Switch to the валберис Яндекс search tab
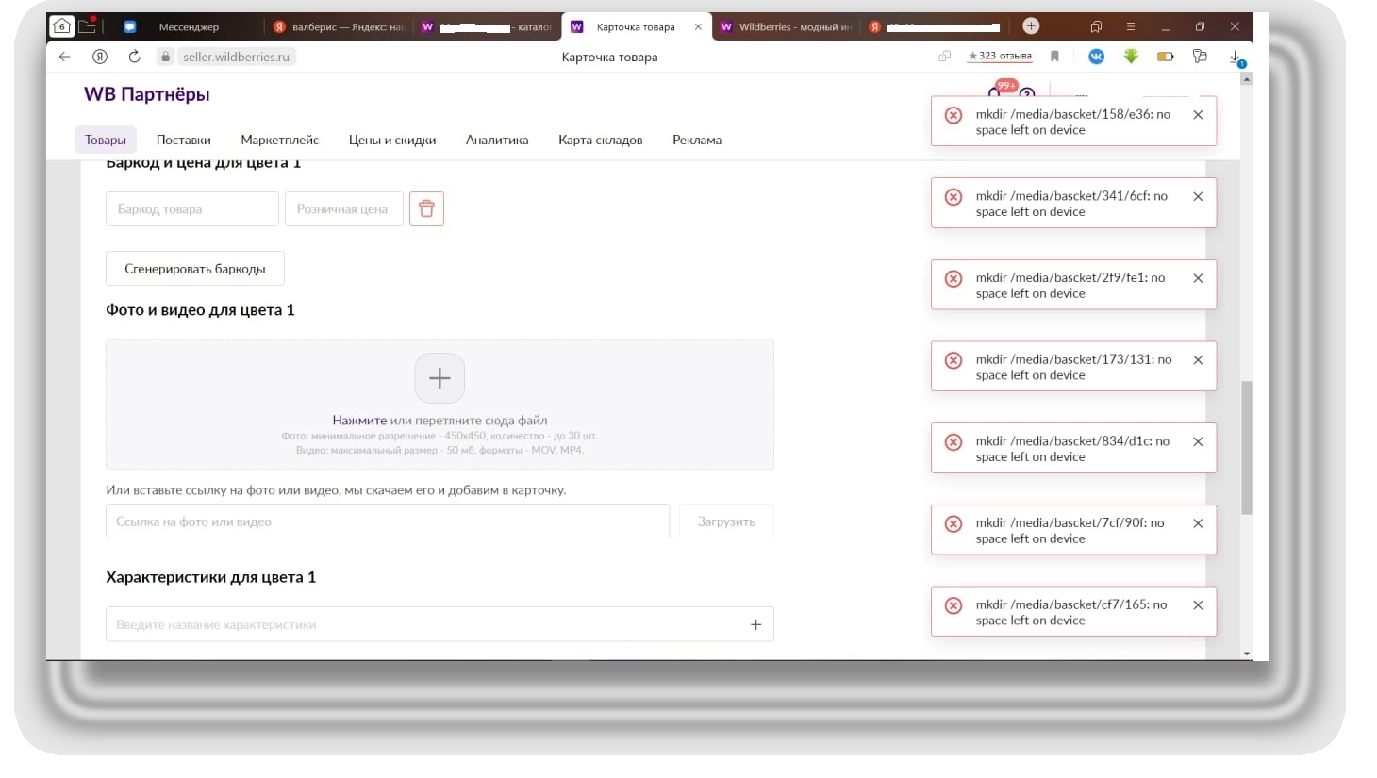 340,26
